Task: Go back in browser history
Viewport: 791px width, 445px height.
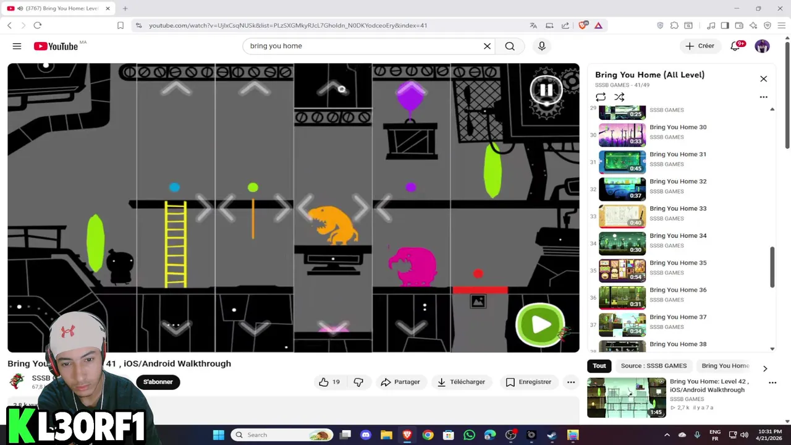Action: pyautogui.click(x=9, y=25)
